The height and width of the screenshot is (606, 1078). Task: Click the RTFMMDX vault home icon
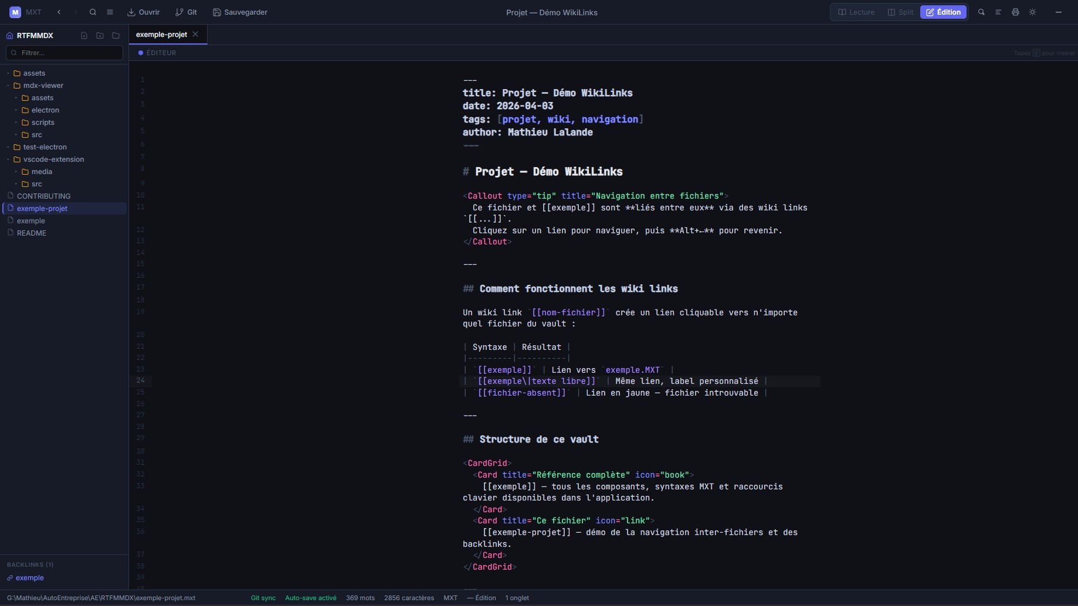[9, 35]
